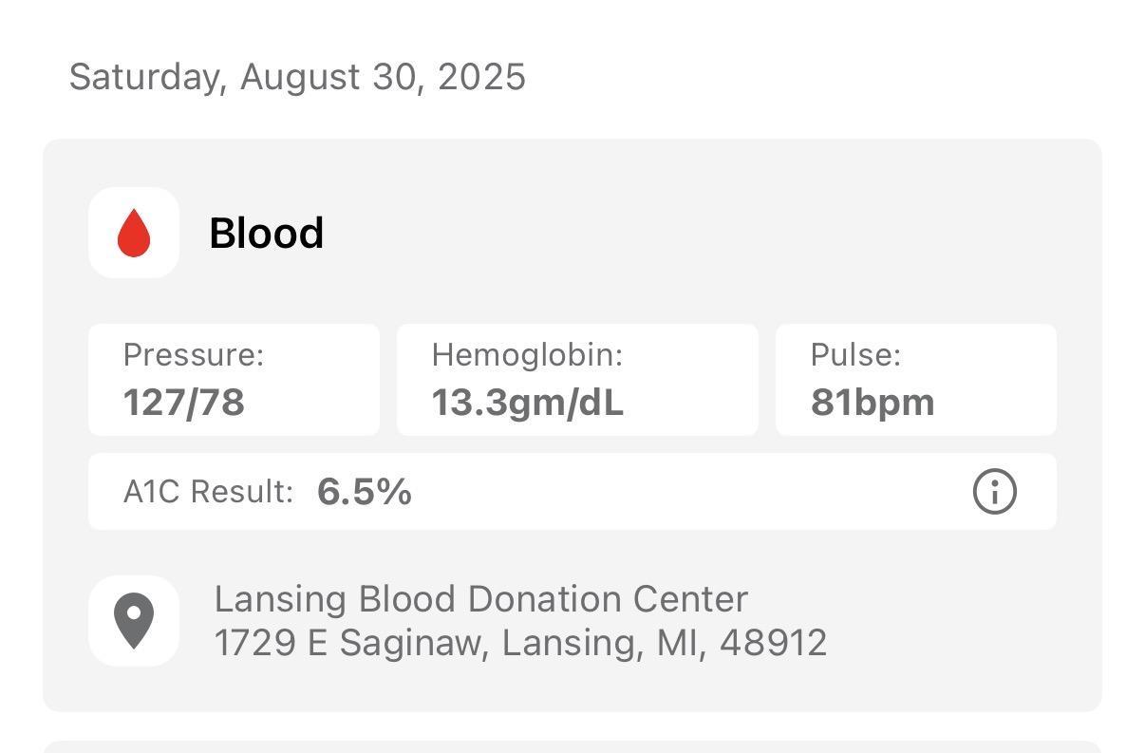Select the 6.5% A1C value

[x=365, y=492]
